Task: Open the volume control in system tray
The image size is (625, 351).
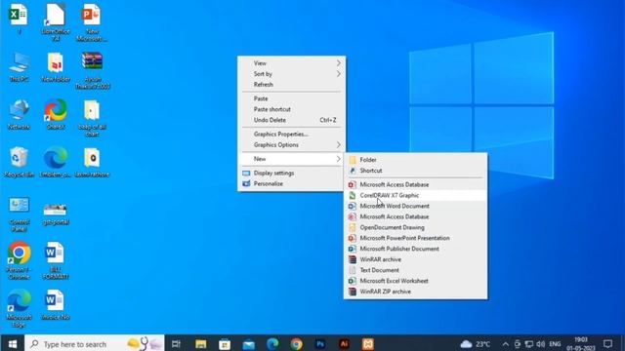Action: [x=540, y=344]
